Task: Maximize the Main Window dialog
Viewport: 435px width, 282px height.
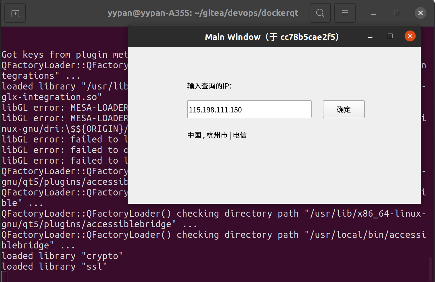Action: pyautogui.click(x=390, y=36)
